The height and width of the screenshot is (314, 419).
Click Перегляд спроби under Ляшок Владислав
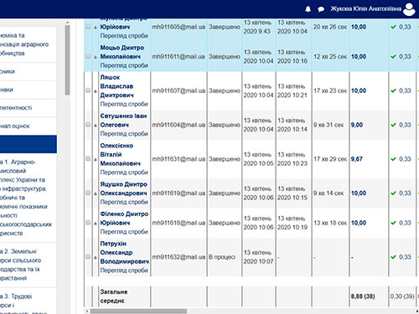tap(124, 104)
